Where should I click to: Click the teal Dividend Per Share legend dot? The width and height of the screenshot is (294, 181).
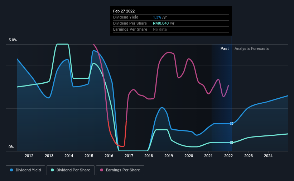(52, 170)
